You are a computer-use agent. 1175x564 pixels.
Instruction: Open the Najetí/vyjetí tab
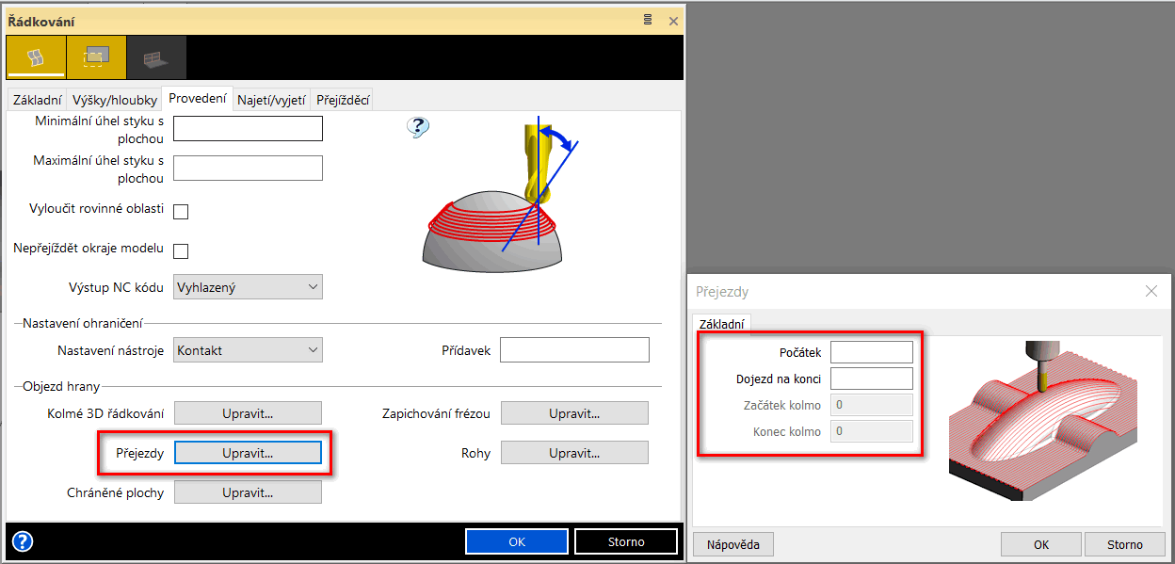tap(271, 100)
